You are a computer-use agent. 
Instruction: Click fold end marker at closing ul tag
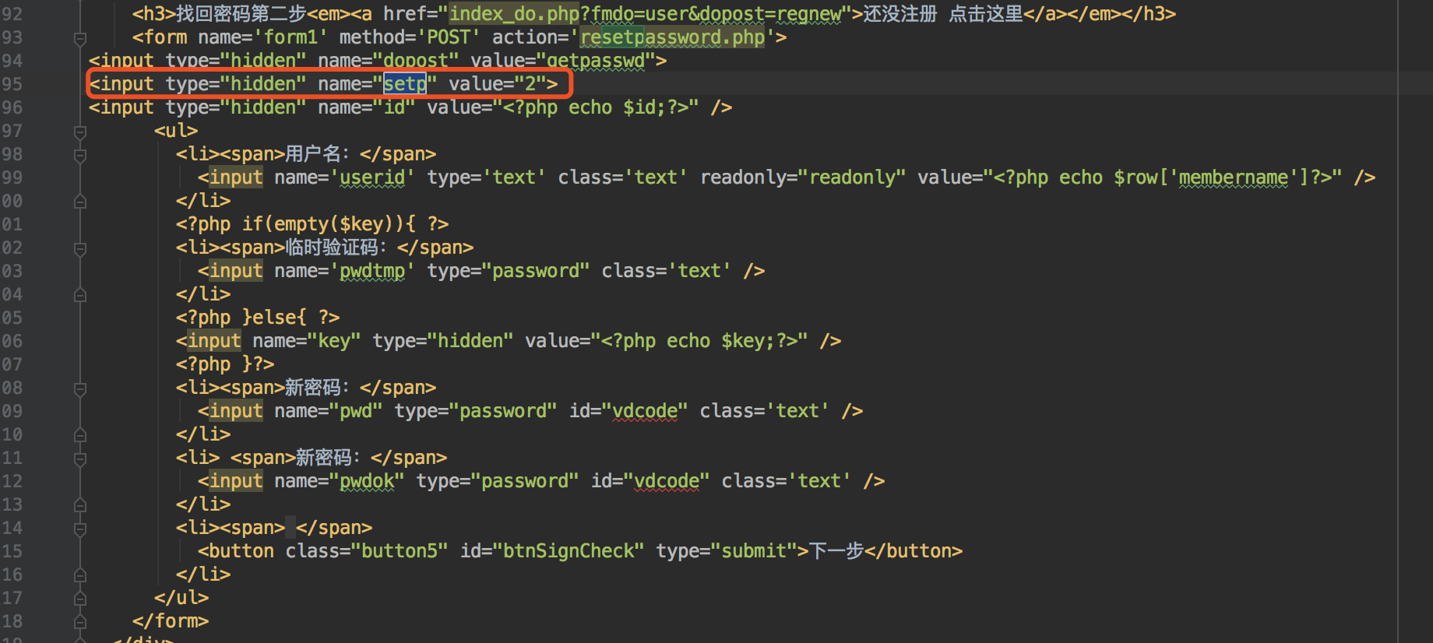coord(79,599)
